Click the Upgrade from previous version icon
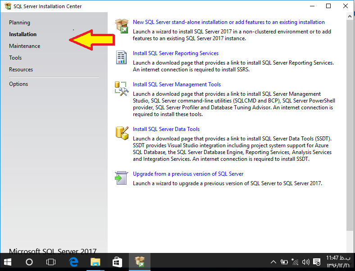The height and width of the screenshot is (271, 355). point(122,178)
